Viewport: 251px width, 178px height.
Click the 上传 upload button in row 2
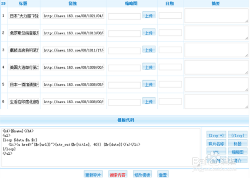149,32
